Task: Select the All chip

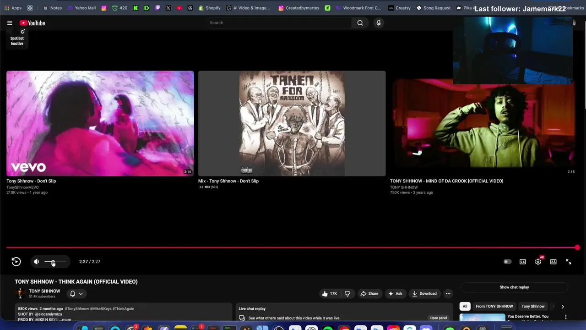Action: (465, 306)
